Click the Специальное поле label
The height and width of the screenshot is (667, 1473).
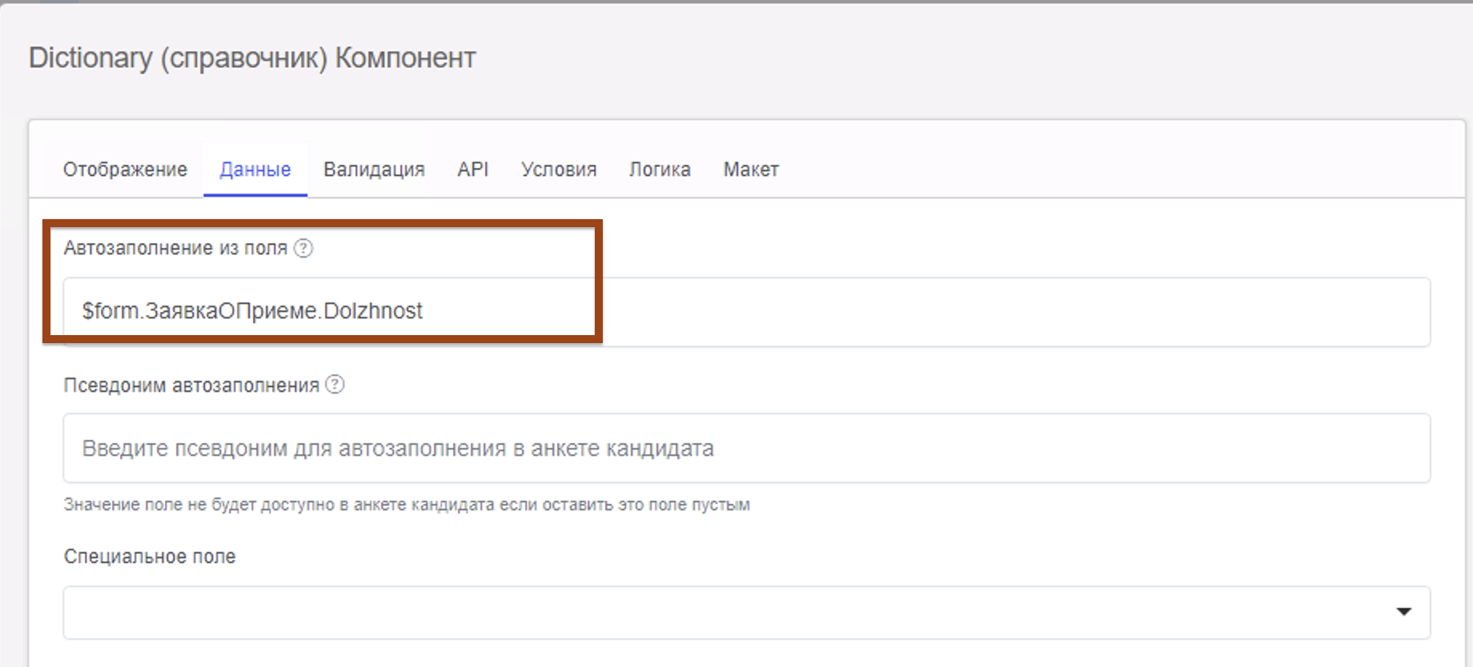[x=150, y=557]
